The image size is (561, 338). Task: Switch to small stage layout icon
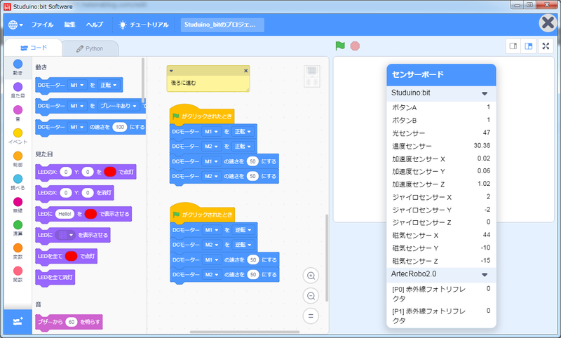tap(513, 46)
